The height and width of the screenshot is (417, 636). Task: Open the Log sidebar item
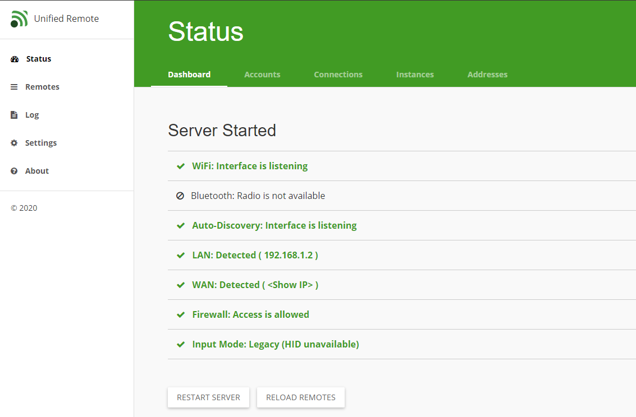coord(67,115)
